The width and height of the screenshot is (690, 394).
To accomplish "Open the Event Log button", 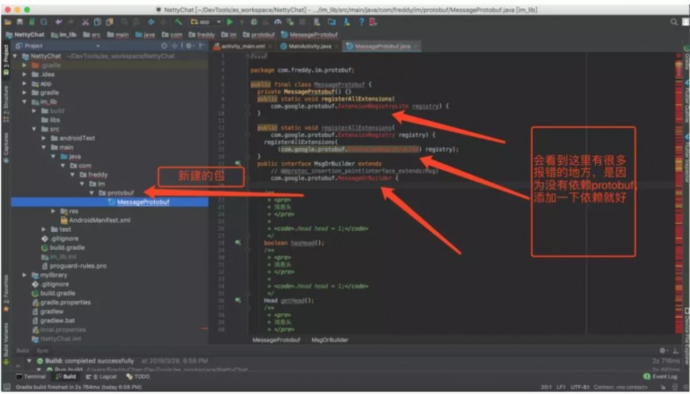I will [x=660, y=376].
